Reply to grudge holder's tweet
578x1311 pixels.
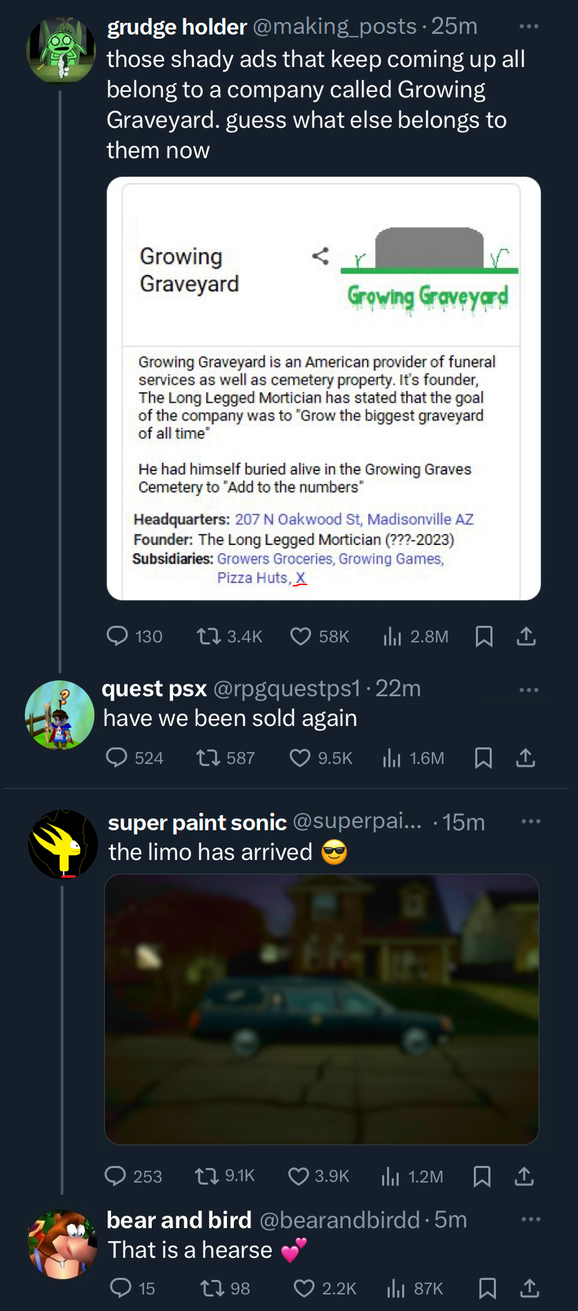pyautogui.click(x=117, y=635)
